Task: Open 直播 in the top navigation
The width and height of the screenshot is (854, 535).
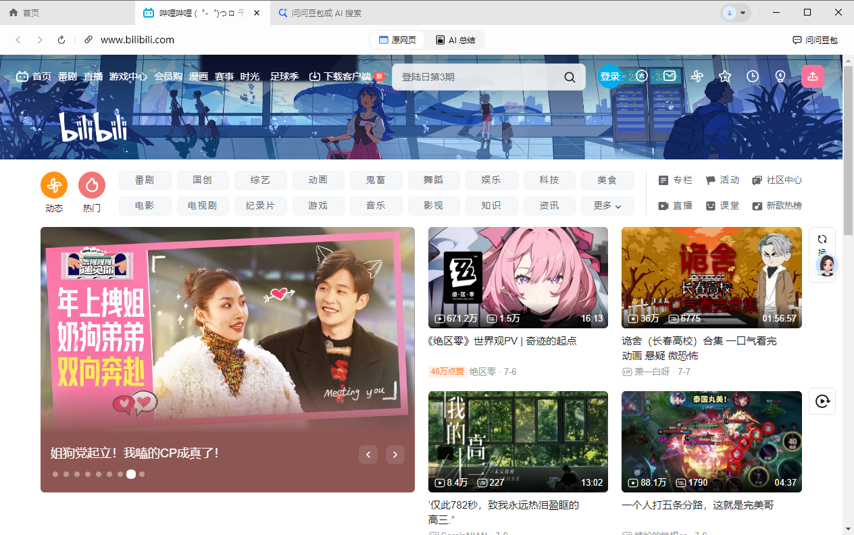Action: [x=93, y=76]
